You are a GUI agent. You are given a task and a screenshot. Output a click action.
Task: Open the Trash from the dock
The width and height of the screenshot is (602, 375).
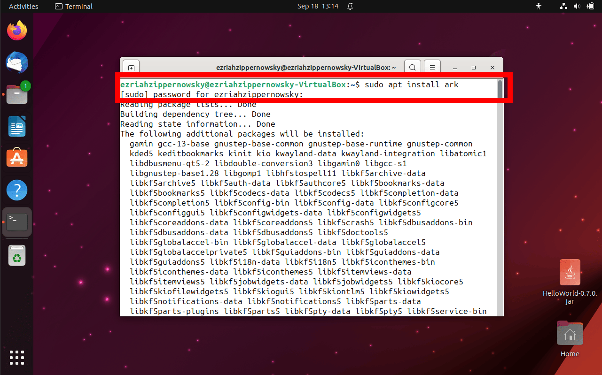click(x=16, y=255)
